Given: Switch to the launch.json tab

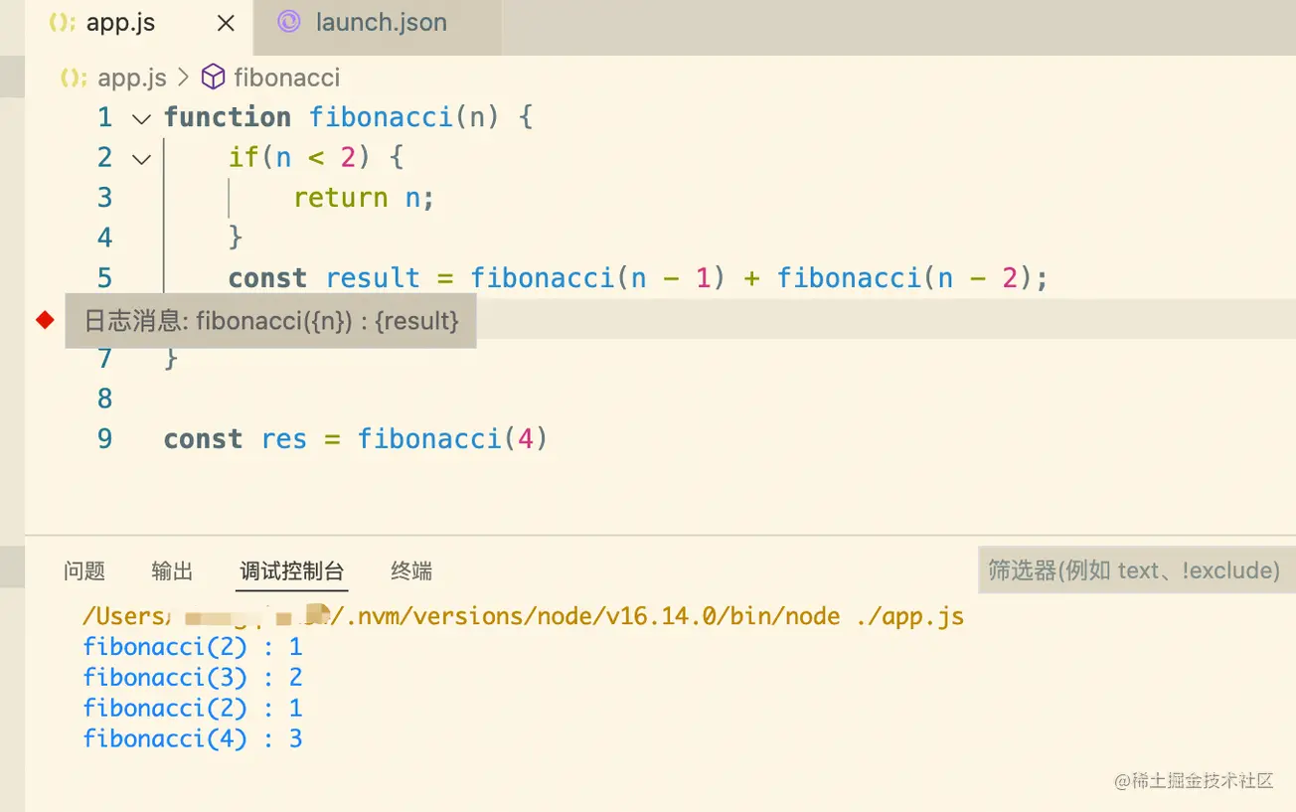Looking at the screenshot, I should click(380, 23).
